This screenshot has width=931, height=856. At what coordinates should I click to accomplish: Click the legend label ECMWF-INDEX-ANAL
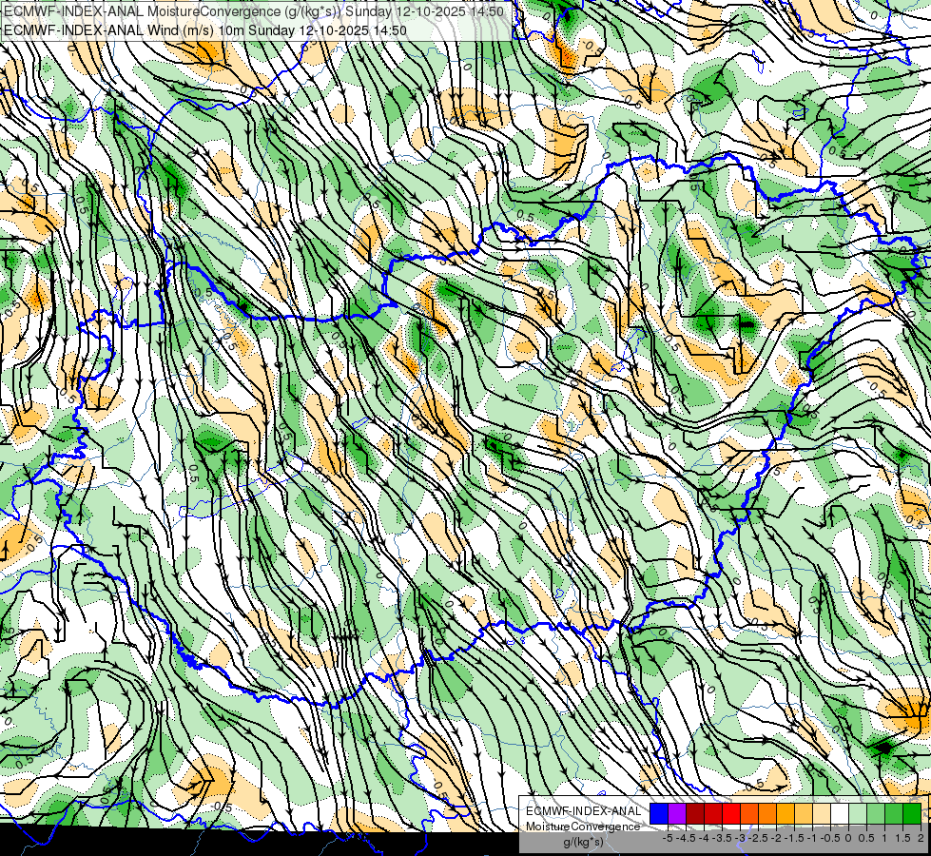[584, 811]
